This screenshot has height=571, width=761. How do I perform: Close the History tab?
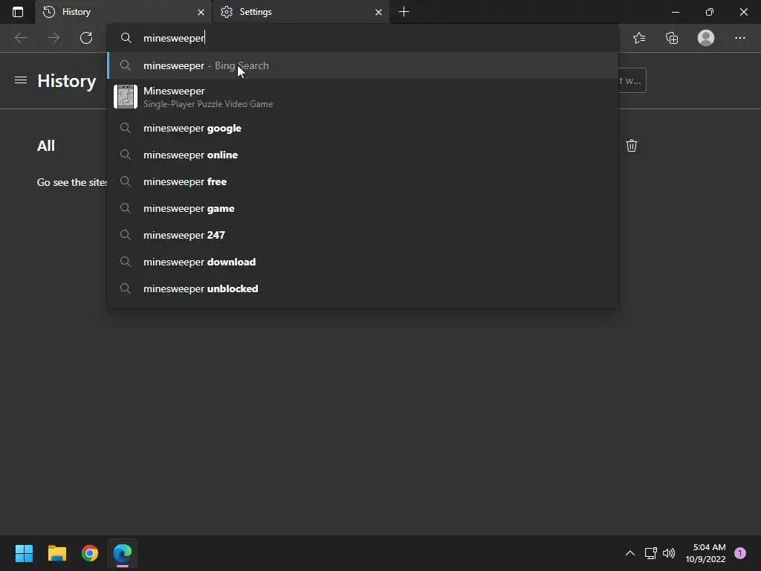(x=201, y=12)
